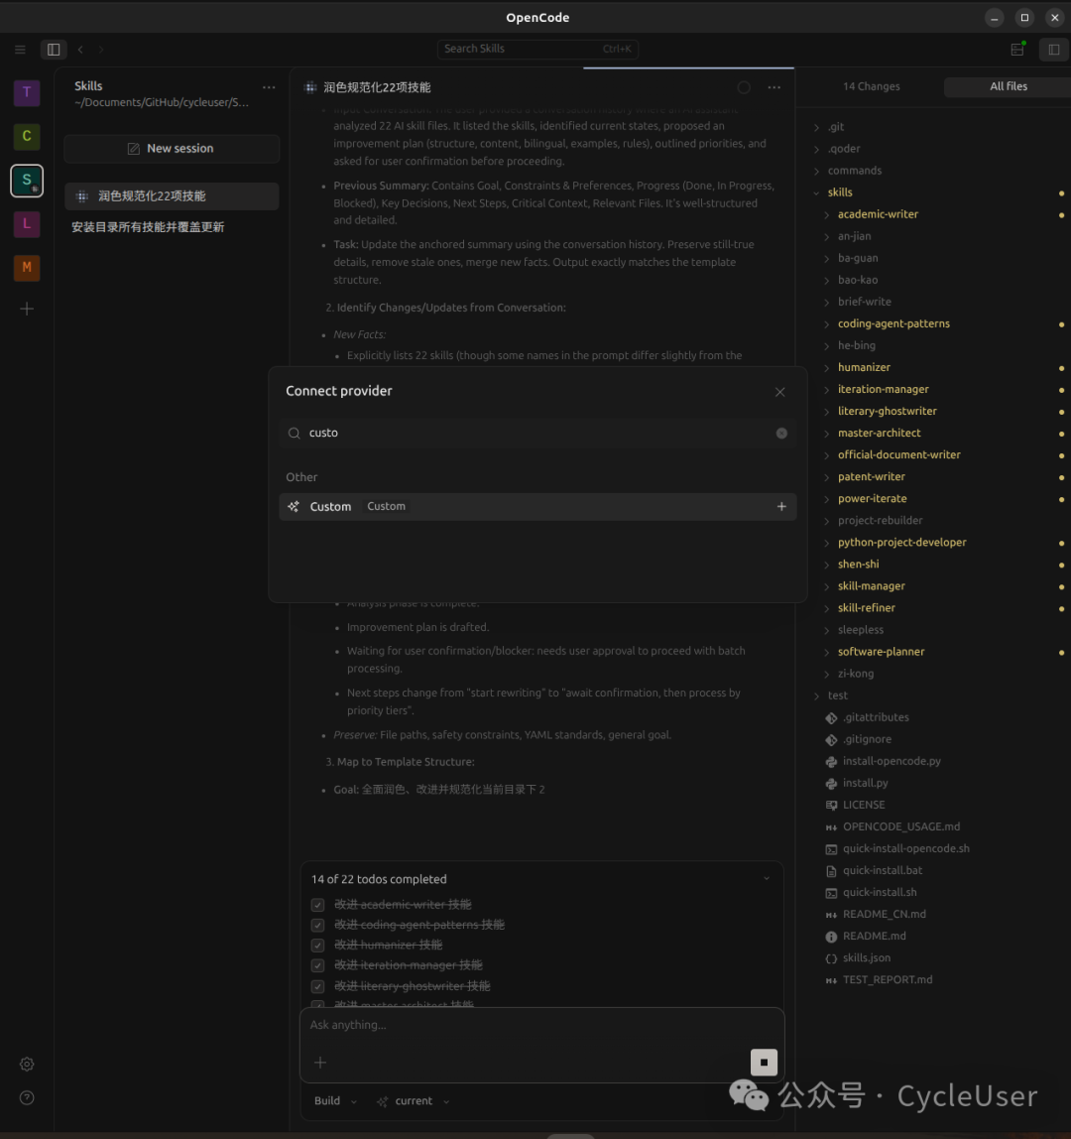Open settings gear in left rail
Screen dimensions: 1071x1139
click(x=27, y=1065)
